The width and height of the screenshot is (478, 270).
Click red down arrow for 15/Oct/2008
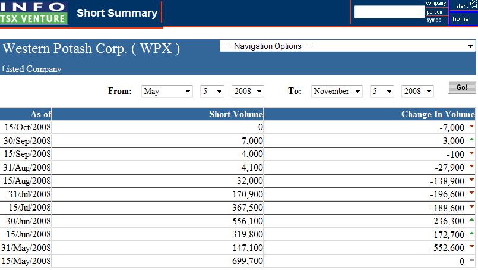(x=471, y=126)
